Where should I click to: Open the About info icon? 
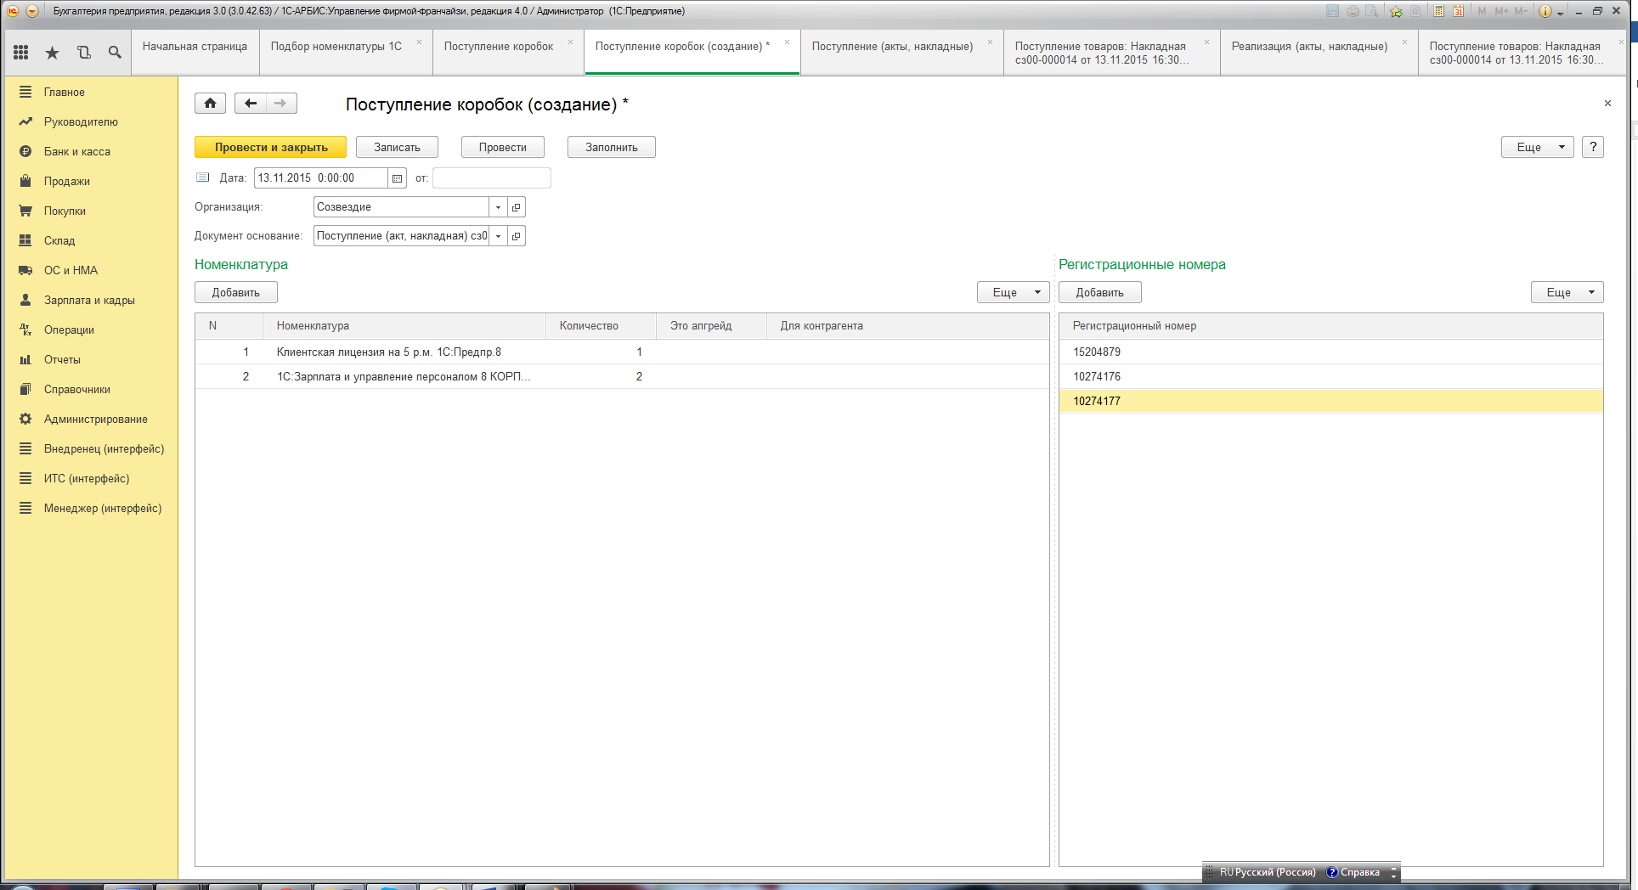click(1545, 11)
